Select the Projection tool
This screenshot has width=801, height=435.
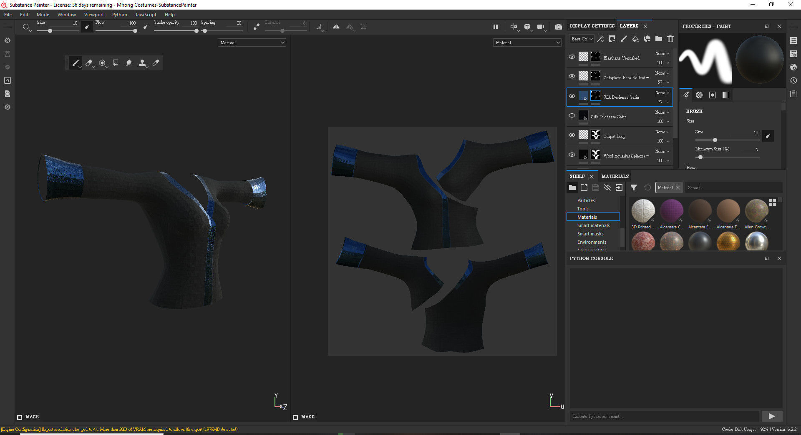pyautogui.click(x=102, y=63)
